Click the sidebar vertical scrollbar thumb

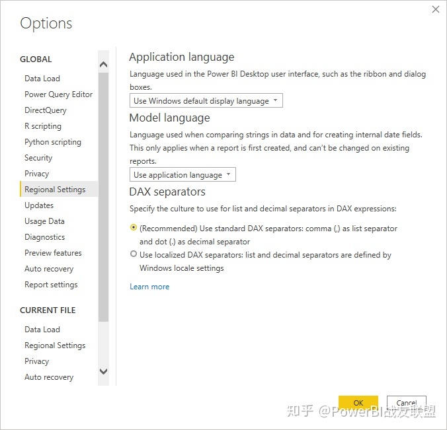(x=103, y=197)
